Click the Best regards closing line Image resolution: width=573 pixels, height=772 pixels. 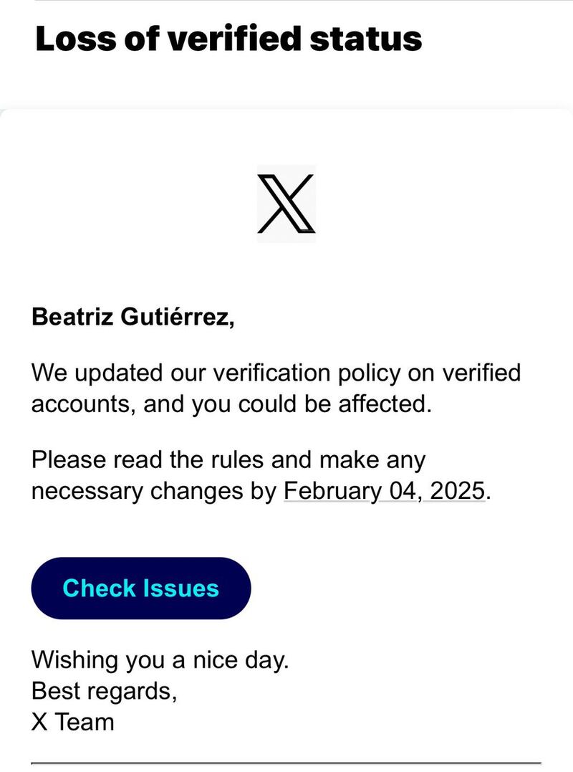click(x=105, y=691)
